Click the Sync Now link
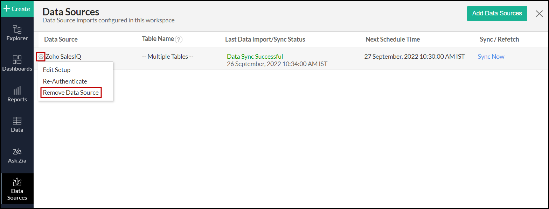Viewport: 549px width, 209px height. [491, 57]
